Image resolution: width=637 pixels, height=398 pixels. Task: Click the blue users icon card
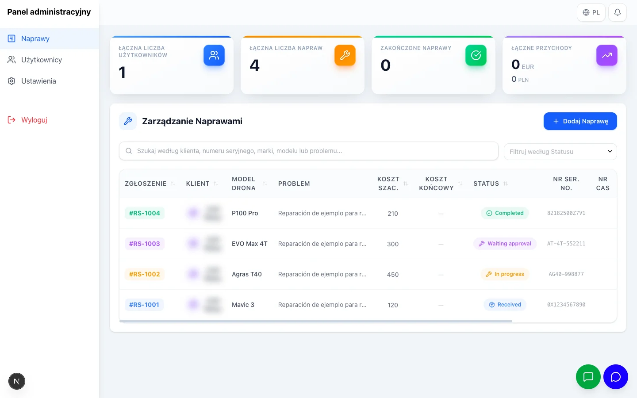(214, 55)
